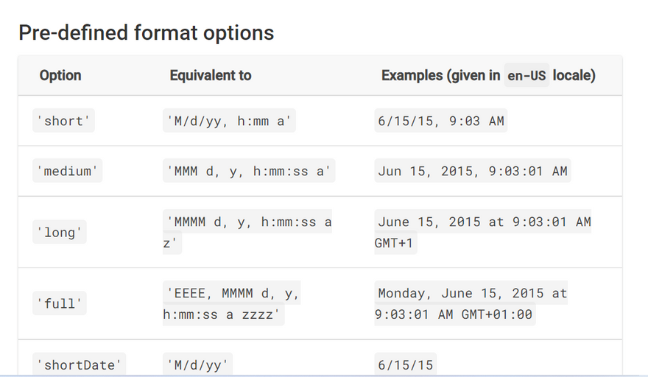Select the 'MMM d, y, h:mm:ss a' format
The height and width of the screenshot is (377, 648).
click(249, 171)
